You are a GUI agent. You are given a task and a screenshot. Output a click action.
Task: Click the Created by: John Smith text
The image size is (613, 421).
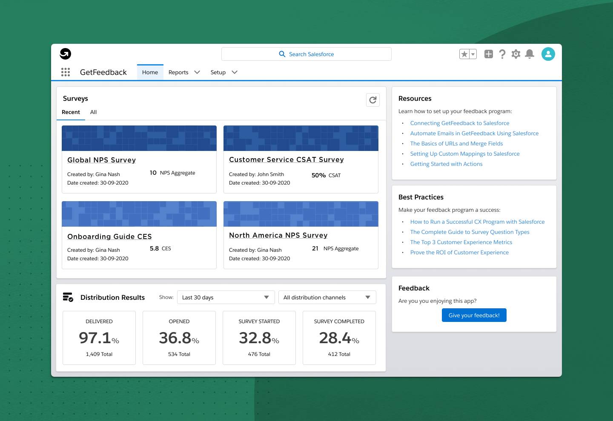click(256, 174)
